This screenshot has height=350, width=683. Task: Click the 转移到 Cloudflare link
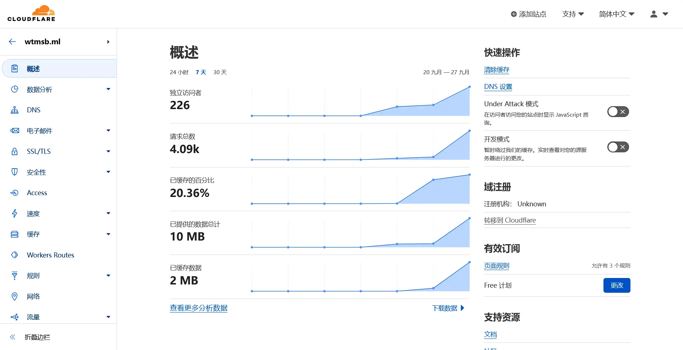pos(510,220)
